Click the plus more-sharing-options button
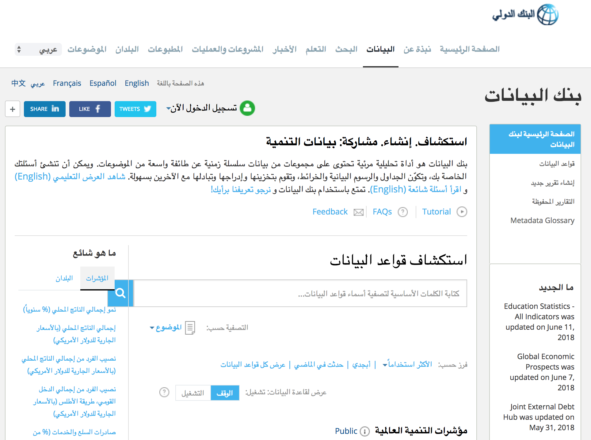591x440 pixels. pyautogui.click(x=13, y=109)
